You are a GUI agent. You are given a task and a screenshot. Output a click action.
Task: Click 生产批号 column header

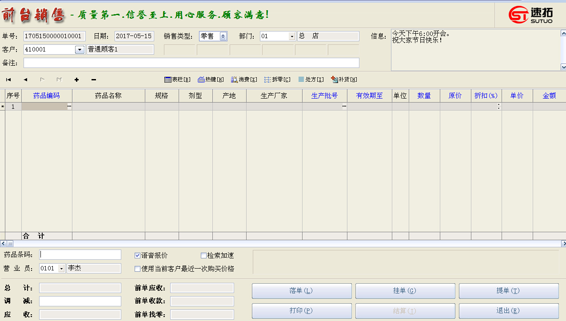(325, 95)
